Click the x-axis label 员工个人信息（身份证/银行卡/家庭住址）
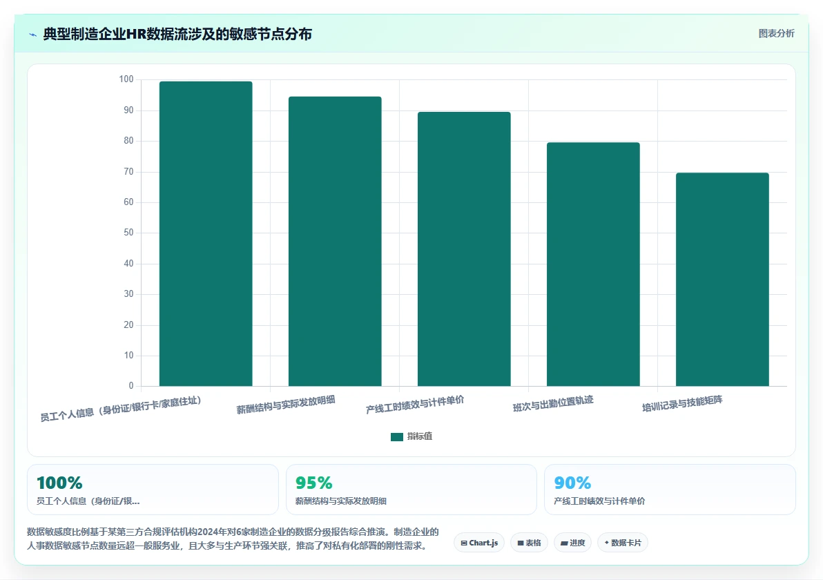The image size is (823, 580). (x=121, y=409)
